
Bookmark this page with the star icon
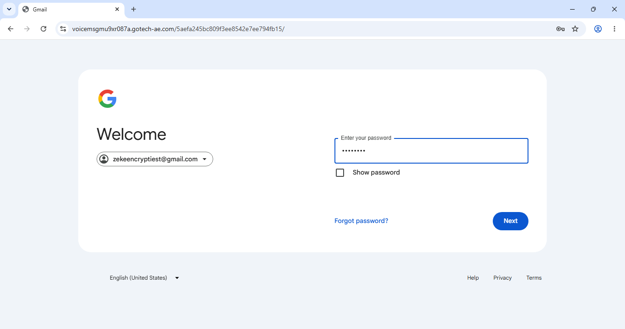(x=575, y=29)
